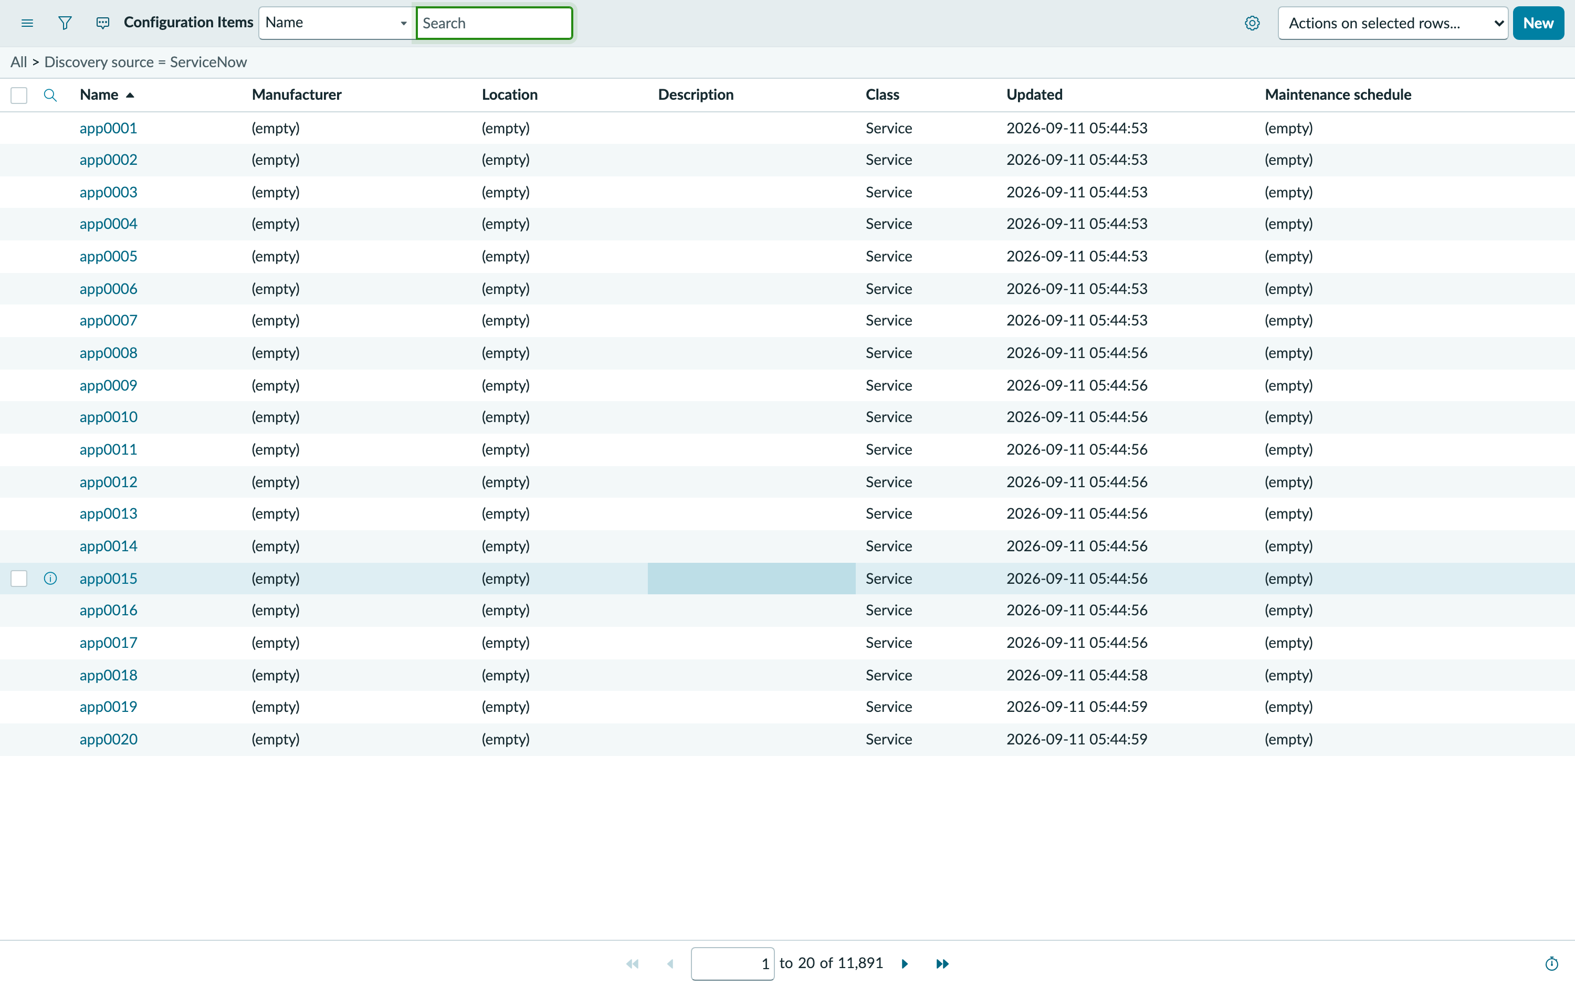This screenshot has height=987, width=1575.
Task: Preview app0015 record info icon
Action: pos(50,579)
